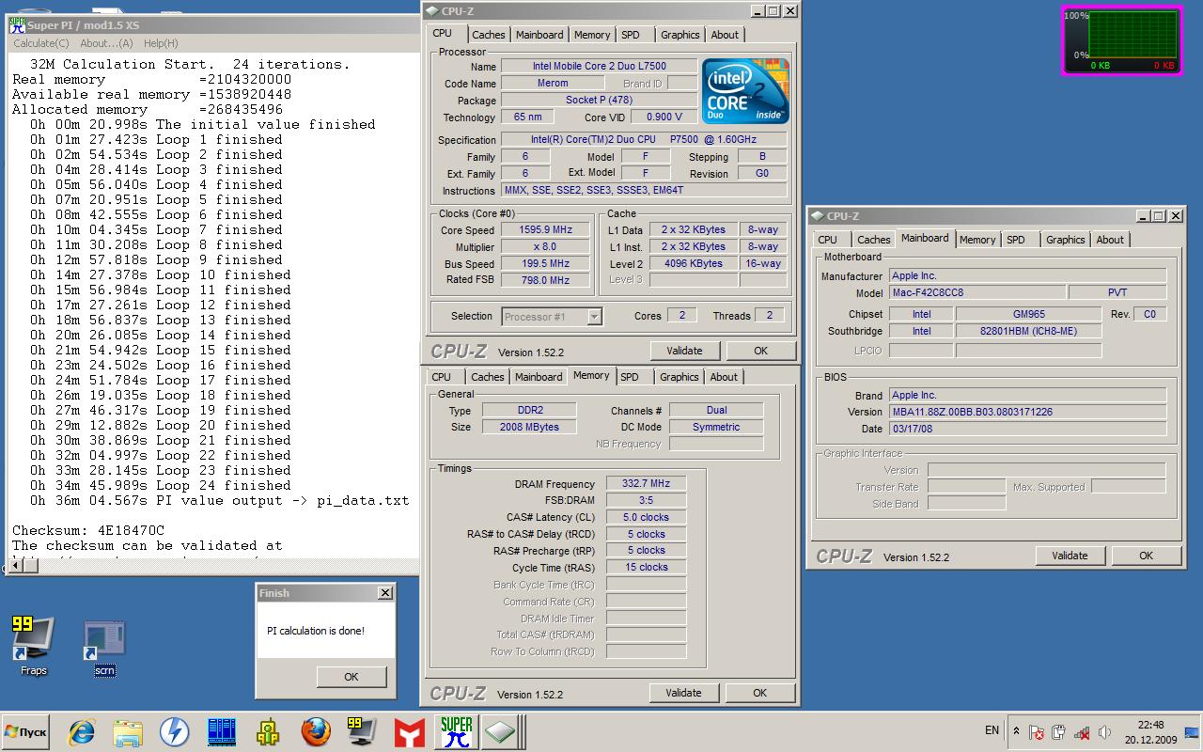Click the Start button labeled Пуск

[26, 731]
